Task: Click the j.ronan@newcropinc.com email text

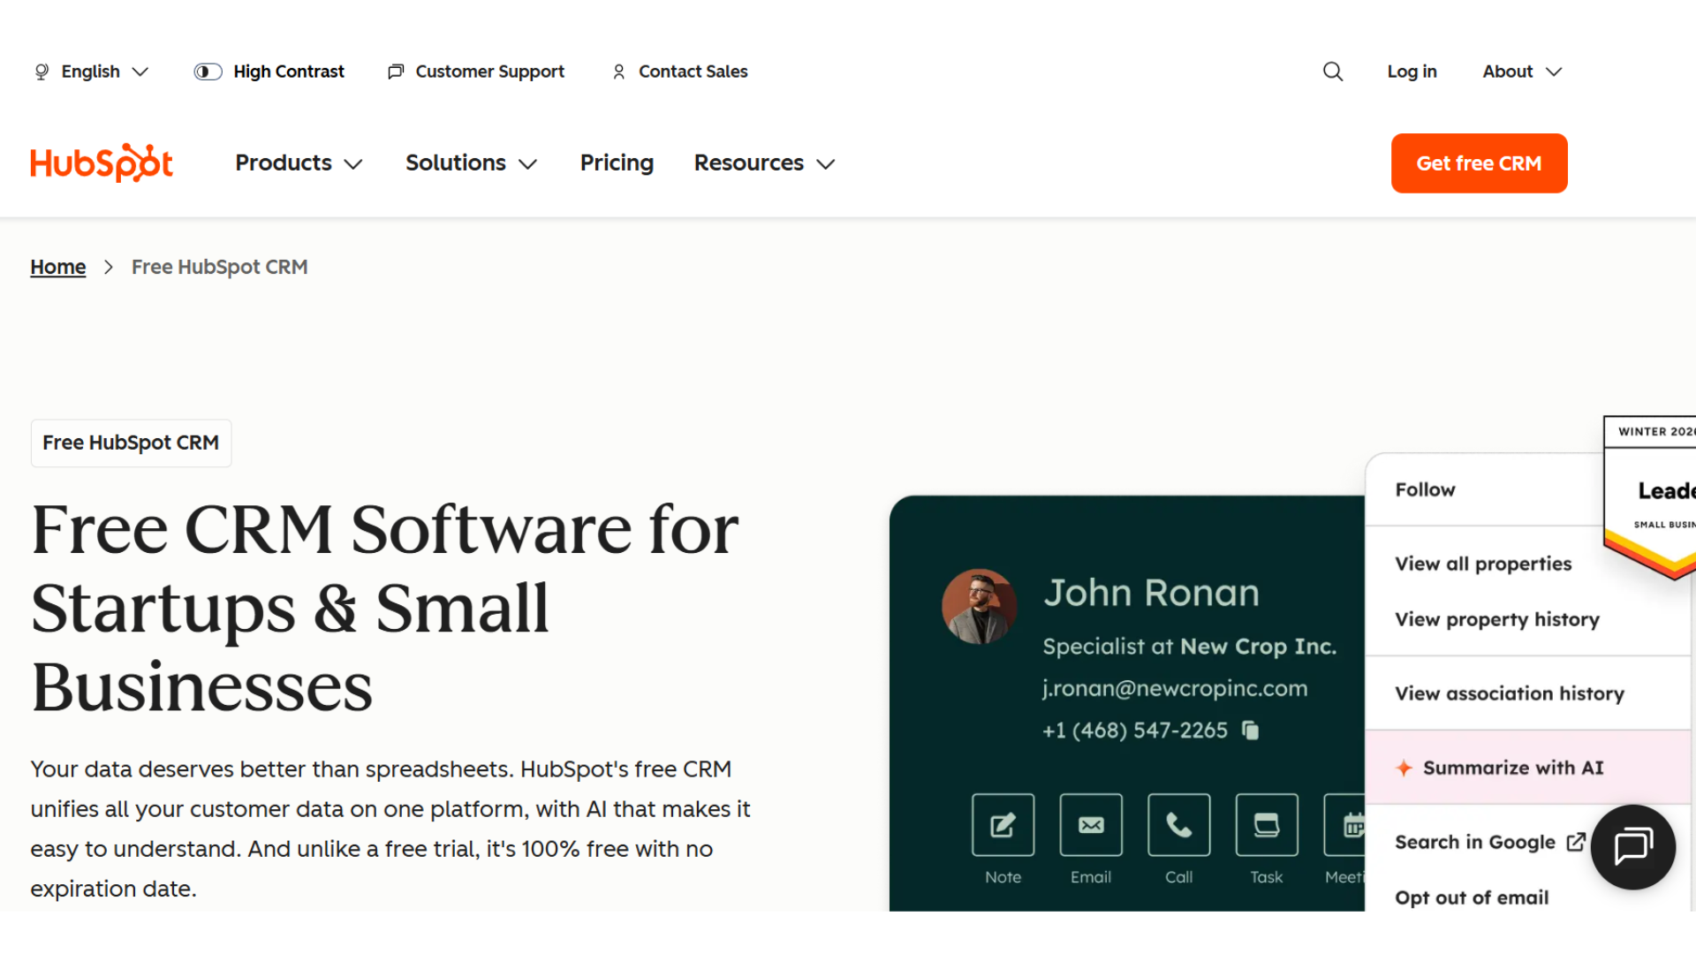Action: pyautogui.click(x=1174, y=688)
